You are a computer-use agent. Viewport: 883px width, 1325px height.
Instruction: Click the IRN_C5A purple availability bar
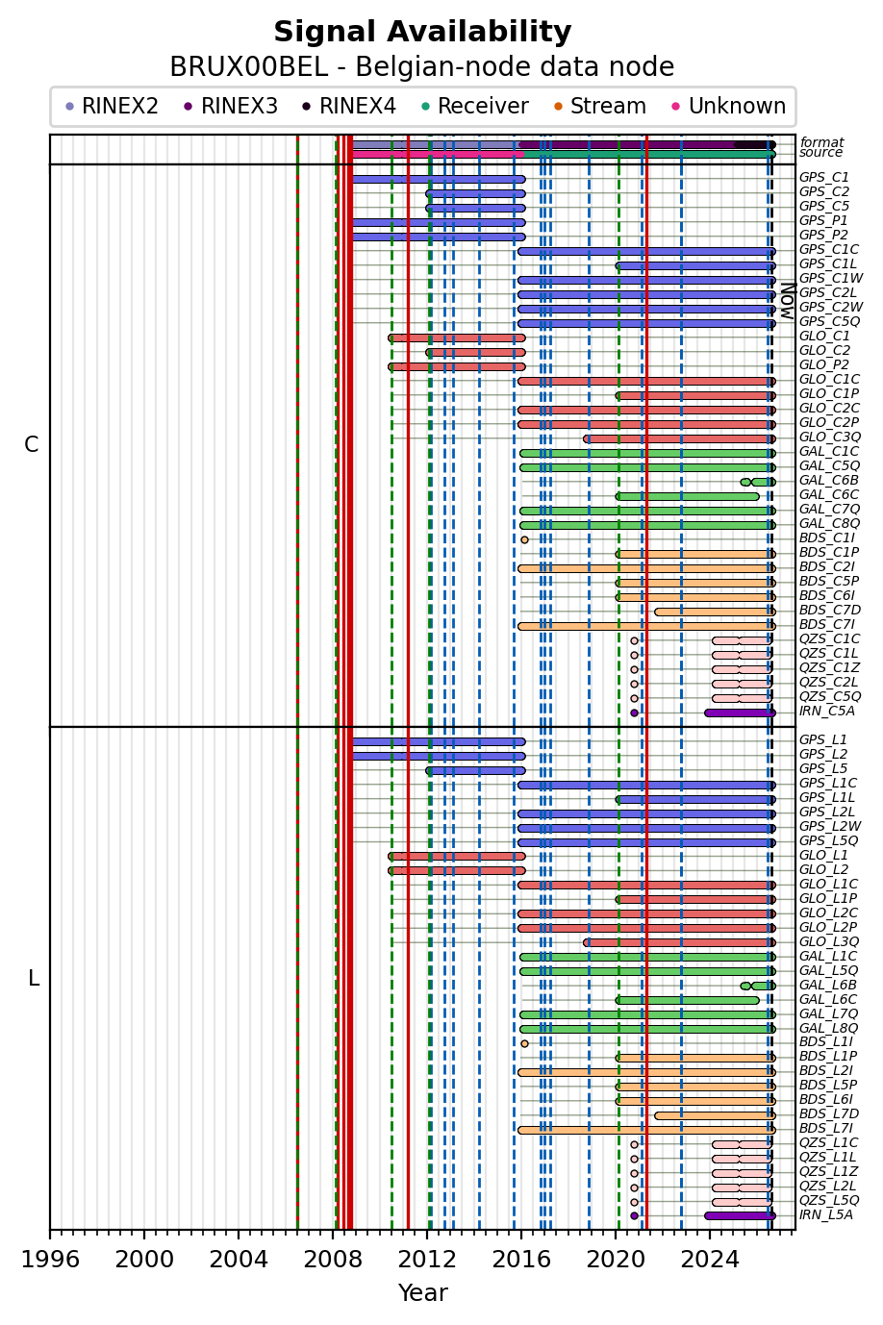[740, 712]
